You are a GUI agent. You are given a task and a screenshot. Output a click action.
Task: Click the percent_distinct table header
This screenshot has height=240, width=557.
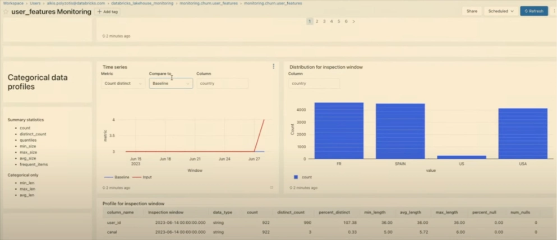coord(334,213)
